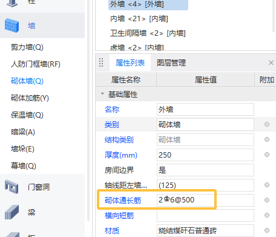The image size is (276, 237).
Task: Click the 材质 value 烧结煤矸石普通砖
Action: coord(205,230)
